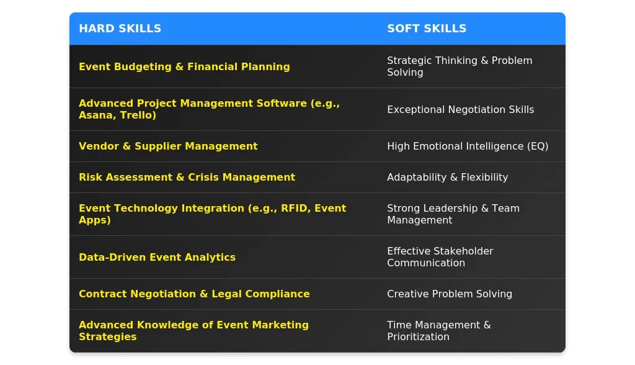Click Data-Driven Event Analytics
The height and width of the screenshot is (365, 635).
(x=157, y=257)
